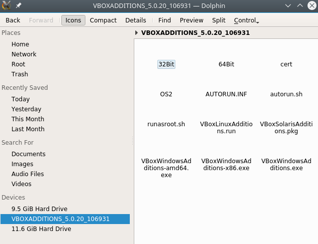Image resolution: width=318 pixels, height=244 pixels.
Task: Click the Dolphin app icon in title bar
Action: tap(7, 5)
